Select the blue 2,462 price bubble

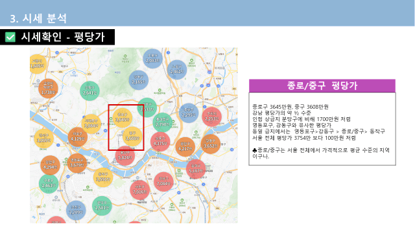pyautogui.click(x=177, y=70)
